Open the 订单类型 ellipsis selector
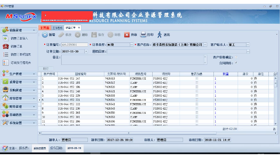Image resolution: width=280 pixels, height=158 pixels. (x=132, y=45)
